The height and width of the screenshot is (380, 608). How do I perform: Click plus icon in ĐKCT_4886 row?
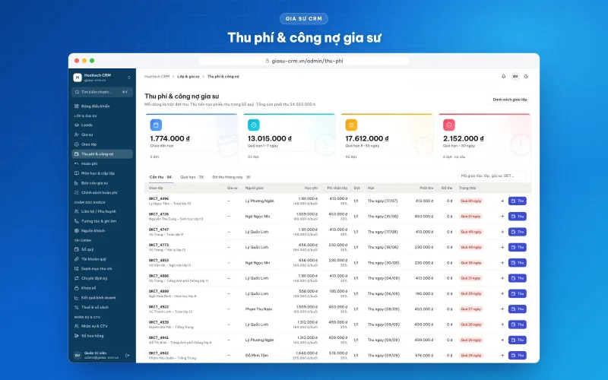point(502,278)
